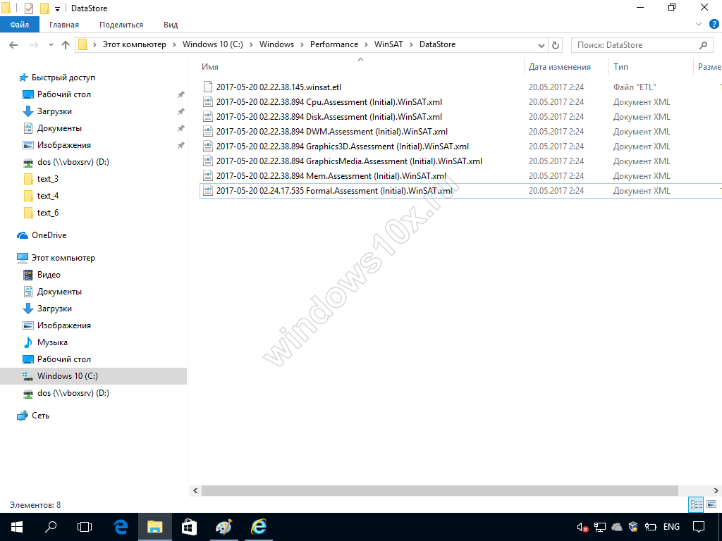Switch to the Главная ribbon tab

(x=64, y=25)
